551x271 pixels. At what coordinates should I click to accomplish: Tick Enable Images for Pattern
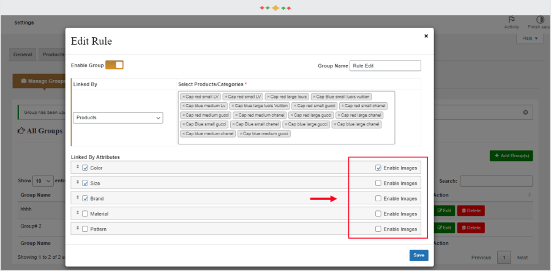[x=378, y=229]
